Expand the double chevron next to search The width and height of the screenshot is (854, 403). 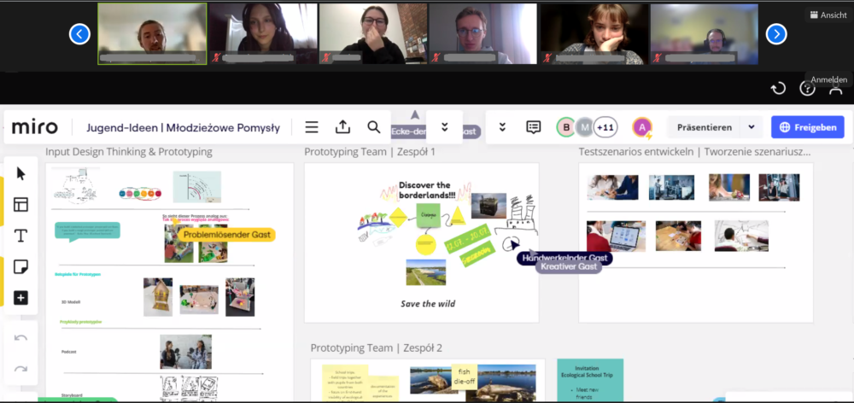(x=444, y=127)
